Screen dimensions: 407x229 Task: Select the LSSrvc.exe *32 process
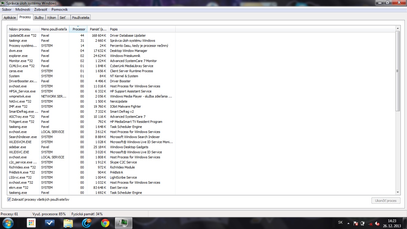coord(91,177)
